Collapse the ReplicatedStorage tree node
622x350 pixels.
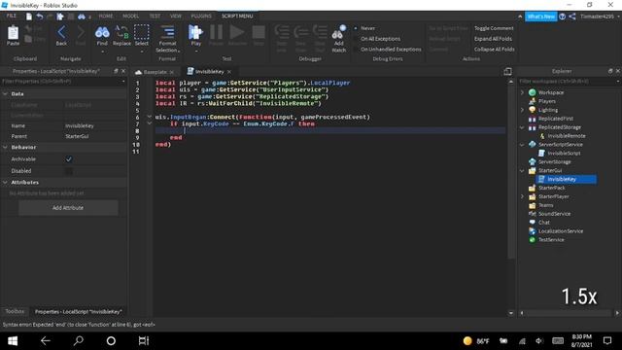click(522, 127)
